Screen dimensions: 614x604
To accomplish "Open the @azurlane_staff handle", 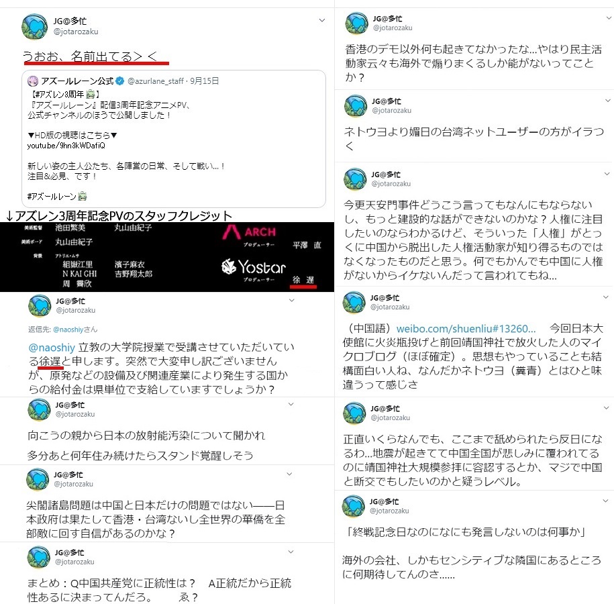I will 156,81.
